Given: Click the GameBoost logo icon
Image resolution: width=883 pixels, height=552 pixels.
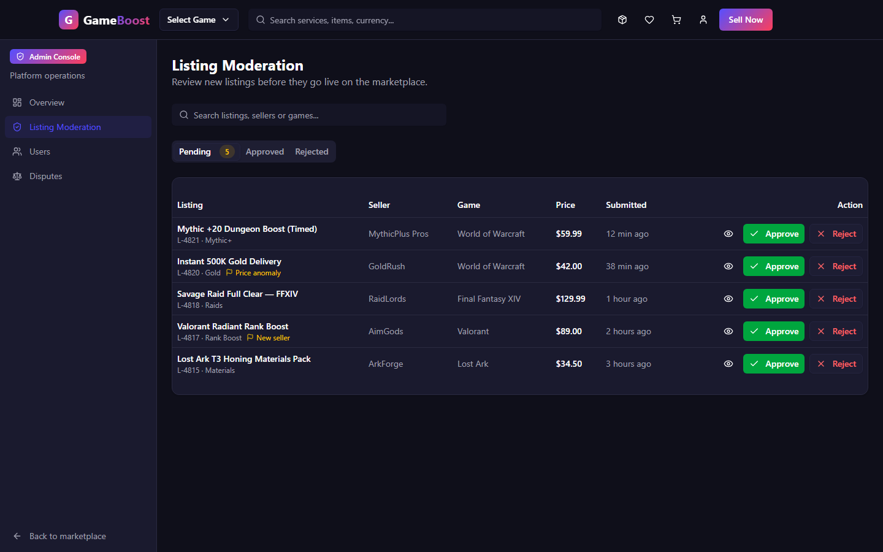Looking at the screenshot, I should point(69,20).
